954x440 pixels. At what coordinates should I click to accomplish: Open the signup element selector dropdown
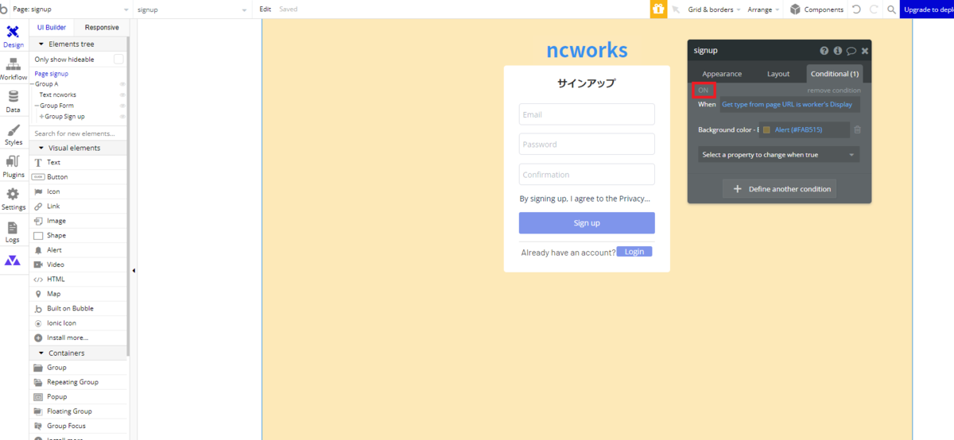click(x=192, y=10)
